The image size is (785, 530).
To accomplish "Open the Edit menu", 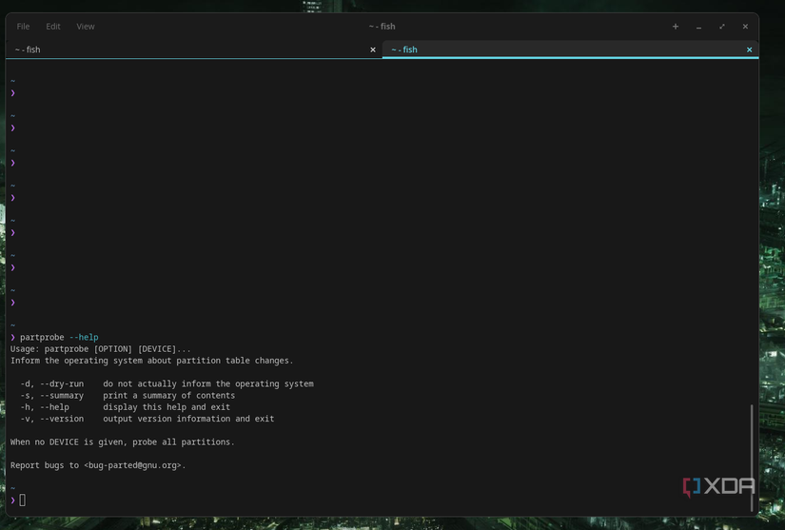I will [x=53, y=27].
